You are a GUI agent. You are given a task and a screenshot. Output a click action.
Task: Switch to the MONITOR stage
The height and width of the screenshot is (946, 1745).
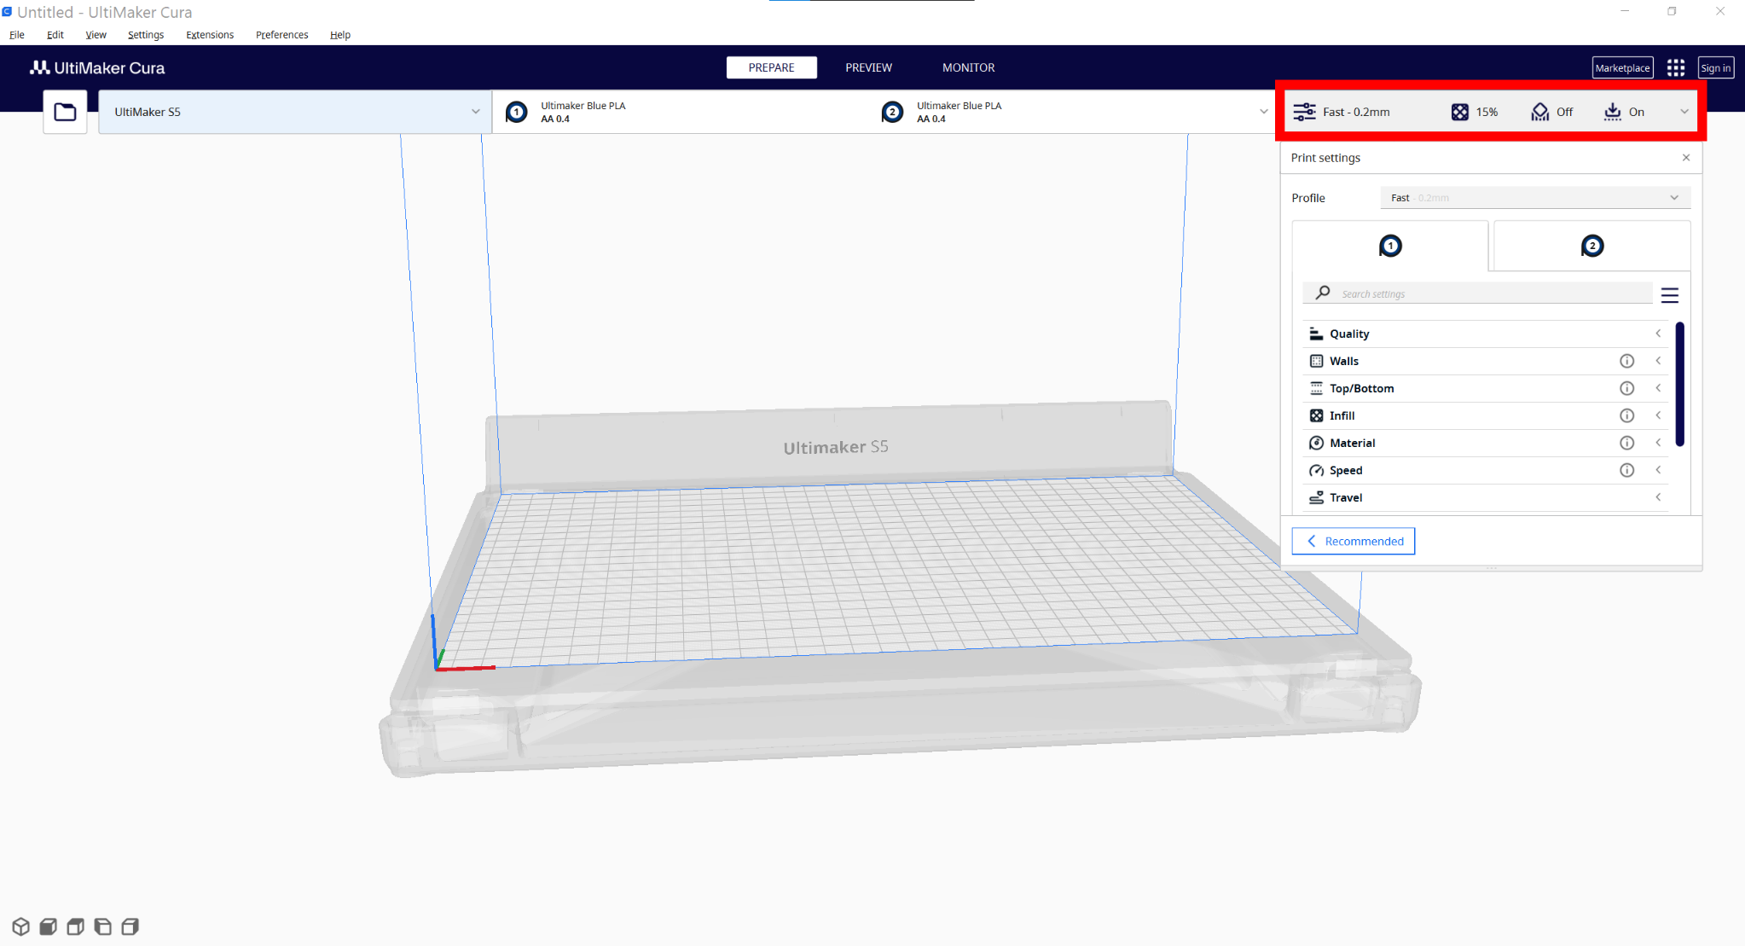click(968, 67)
